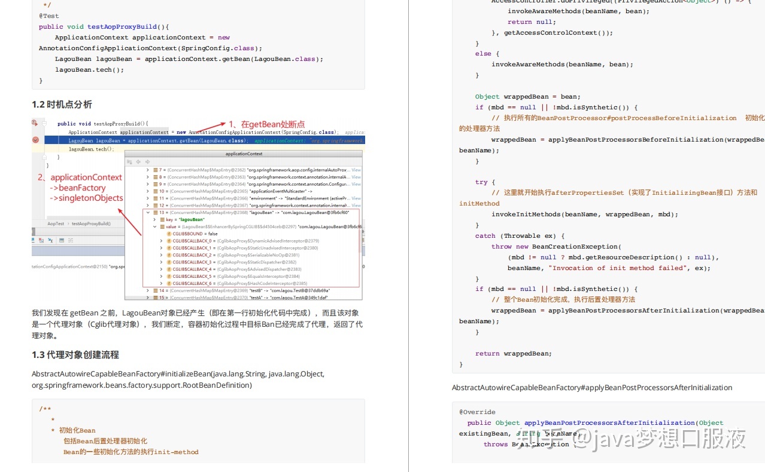Click the Run to Cursor debugger icon
Screen dimensions: 765x472
tap(50, 240)
